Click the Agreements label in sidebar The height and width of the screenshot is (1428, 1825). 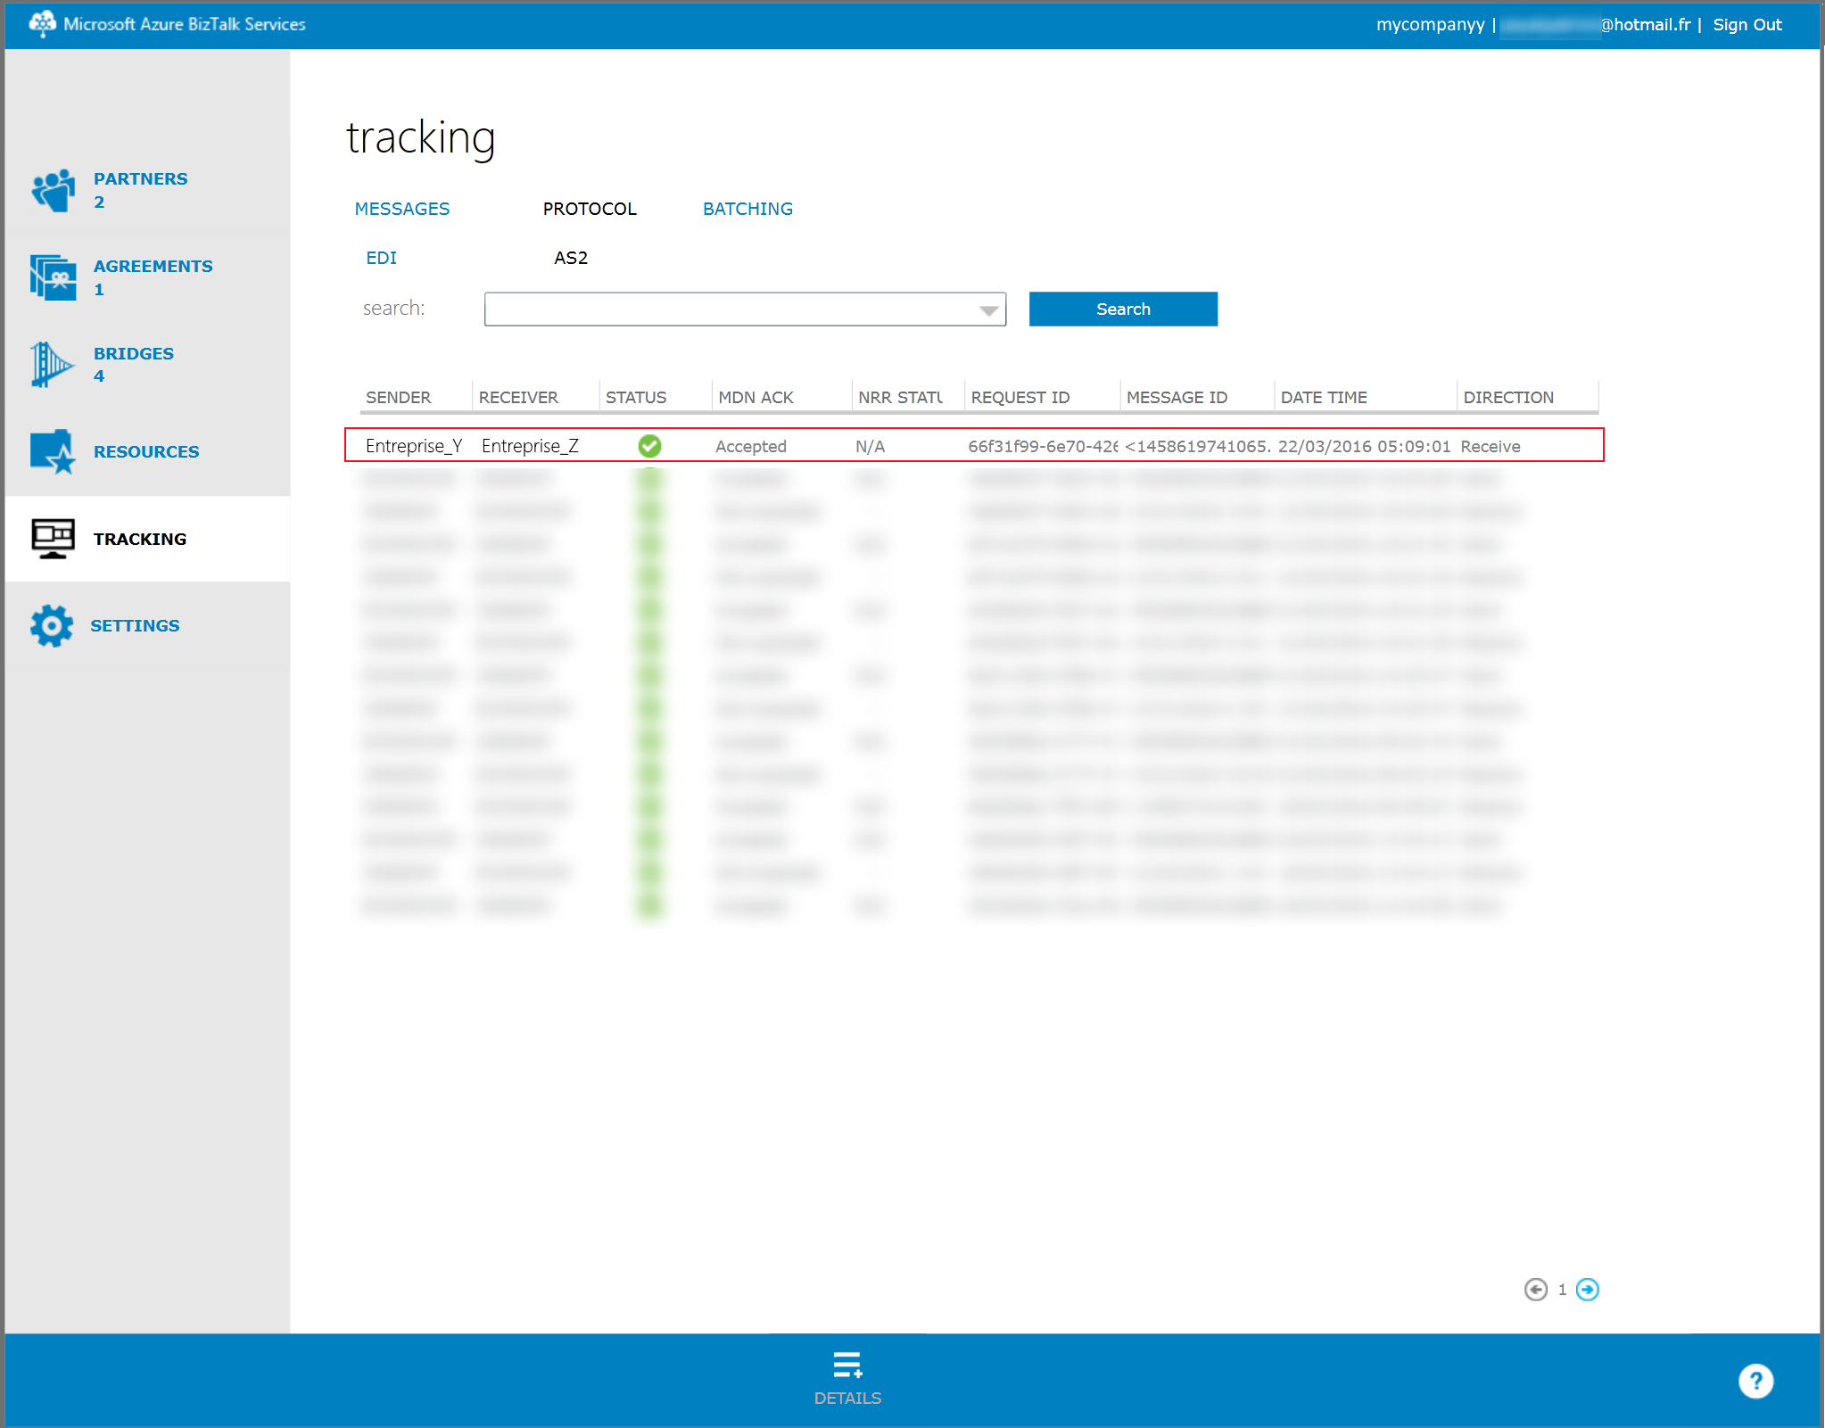click(x=153, y=266)
